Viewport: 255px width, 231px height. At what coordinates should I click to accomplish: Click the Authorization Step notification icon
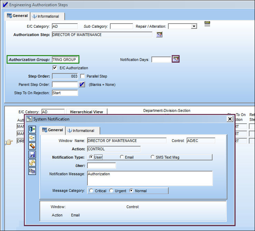pyautogui.click(x=159, y=35)
